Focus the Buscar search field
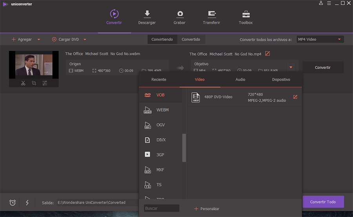 point(162,208)
